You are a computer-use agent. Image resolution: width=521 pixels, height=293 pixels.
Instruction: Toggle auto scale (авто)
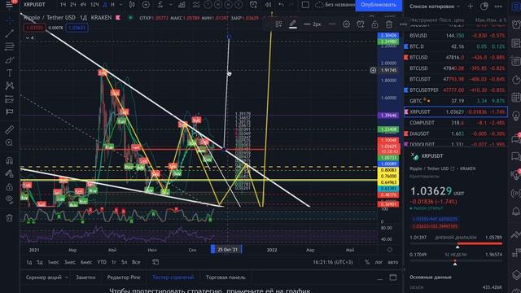click(392, 262)
